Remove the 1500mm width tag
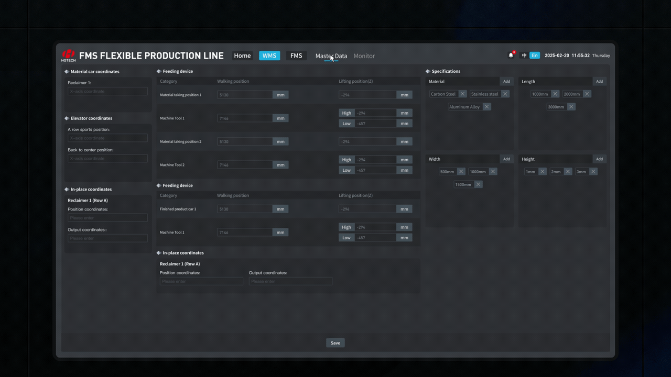 [x=478, y=184]
